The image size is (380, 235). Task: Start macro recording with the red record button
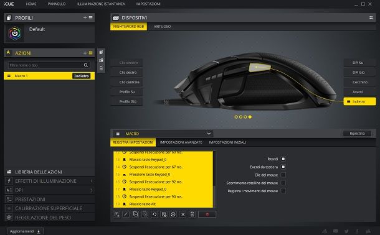click(x=207, y=214)
